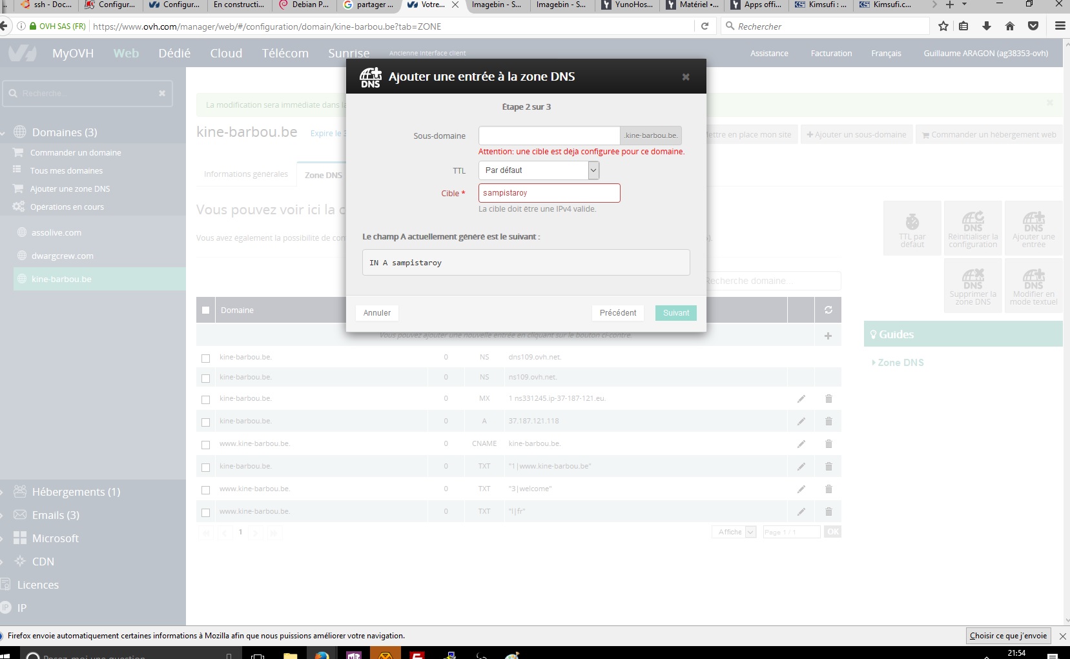Check the dns109.ovh.net NS row
Screen dimensions: 1070x659
click(205, 358)
